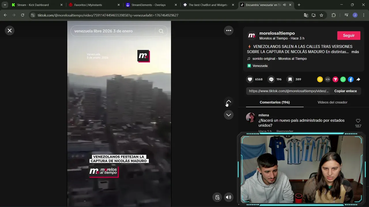369x207 pixels.
Task: Like milena's comment with the heart
Action: (x=358, y=121)
